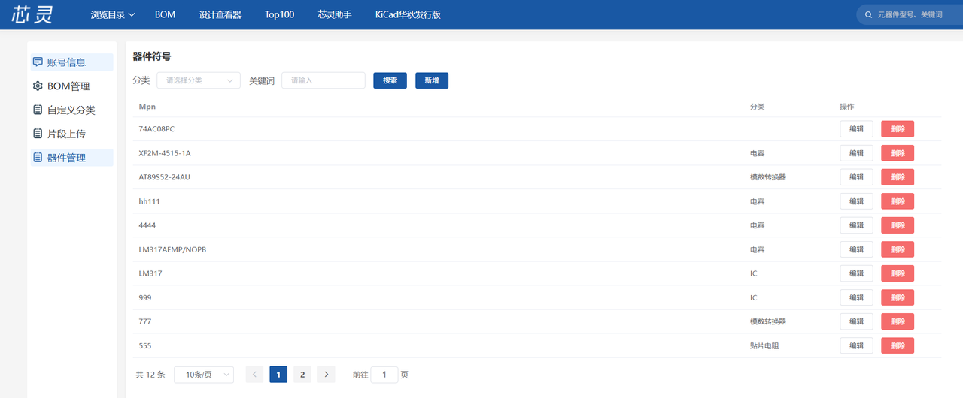This screenshot has width=963, height=398.
Task: Expand the 浏览目录 dropdown menu
Action: pyautogui.click(x=112, y=14)
